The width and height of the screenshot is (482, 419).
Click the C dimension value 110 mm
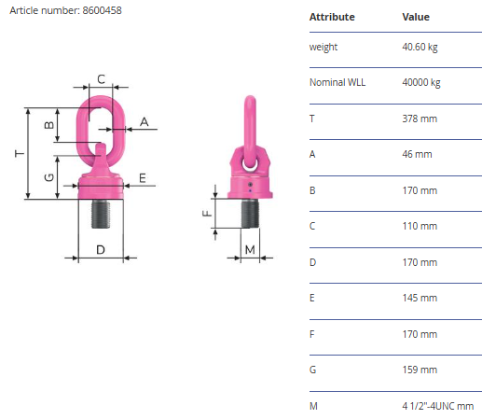coord(420,226)
